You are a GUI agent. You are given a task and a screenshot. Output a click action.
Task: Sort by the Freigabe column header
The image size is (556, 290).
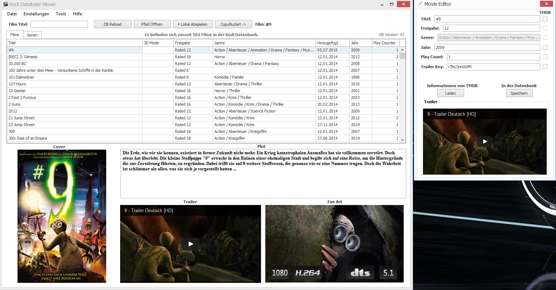coord(193,43)
